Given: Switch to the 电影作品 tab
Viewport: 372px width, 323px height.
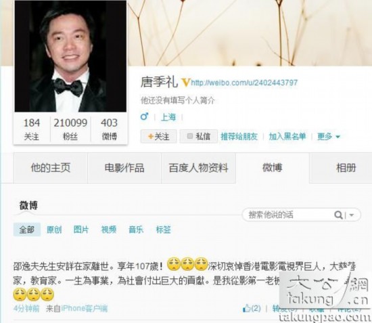Looking at the screenshot, I should (124, 168).
